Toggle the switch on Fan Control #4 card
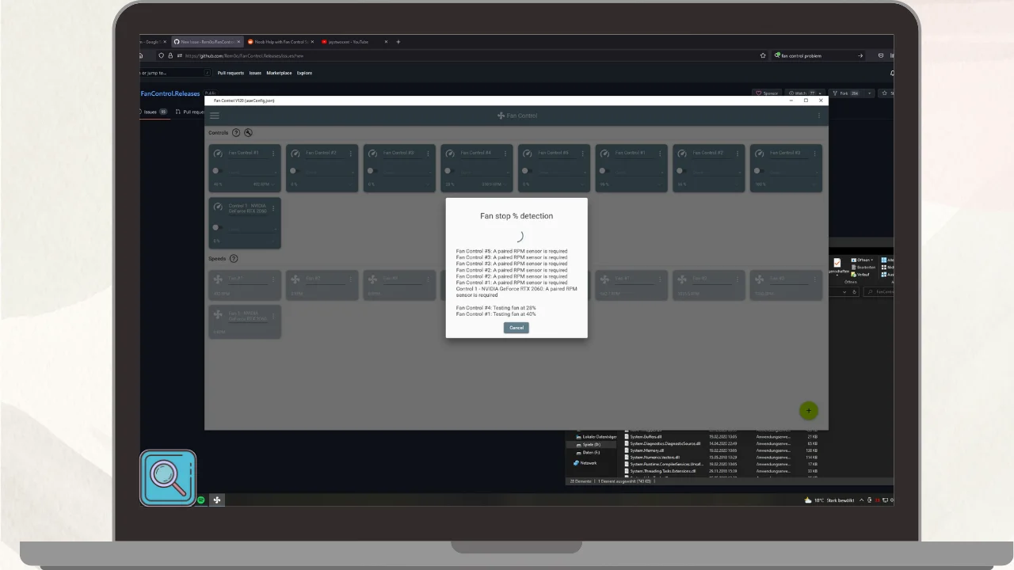Screen dimensions: 1014x570 click(x=448, y=170)
